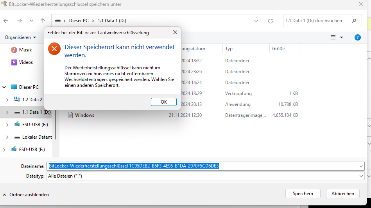Viewport: 371px width, 208px height.
Task: Click OK in the BitLocker error dialog
Action: 163,102
